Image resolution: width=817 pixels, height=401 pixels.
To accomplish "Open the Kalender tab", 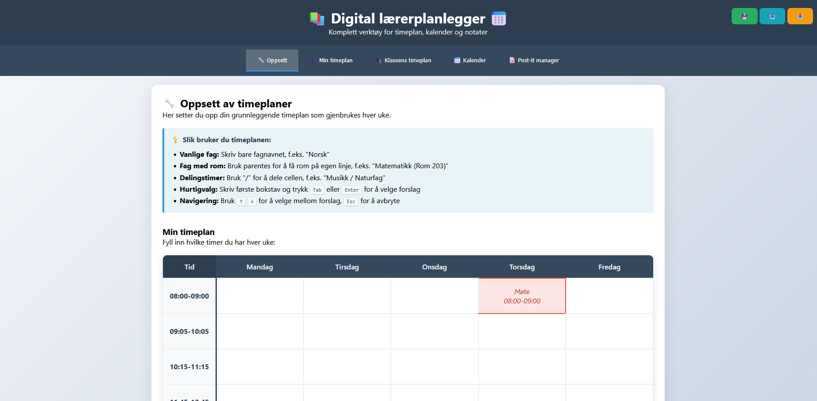I will (x=470, y=60).
